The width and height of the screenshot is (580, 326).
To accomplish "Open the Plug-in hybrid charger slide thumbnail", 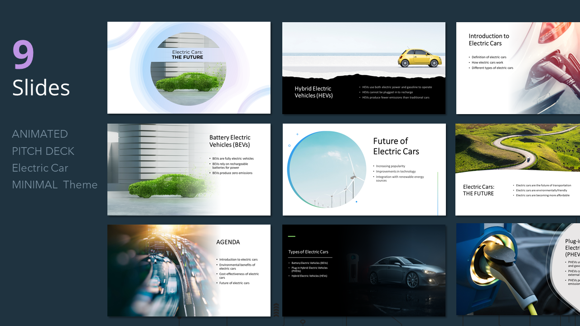I will [x=518, y=269].
